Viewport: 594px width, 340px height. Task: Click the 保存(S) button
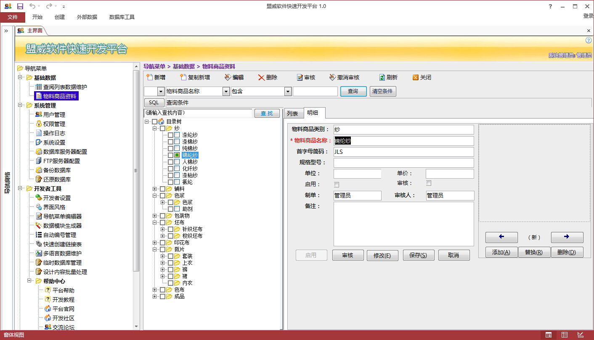(x=419, y=255)
